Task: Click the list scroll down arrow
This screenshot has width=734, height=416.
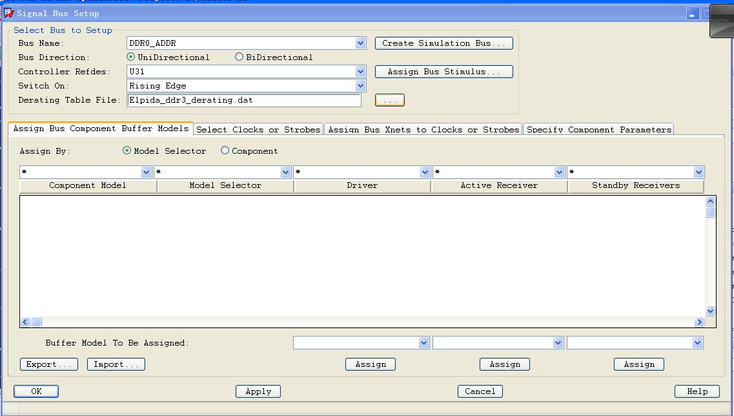Action: pyautogui.click(x=710, y=311)
